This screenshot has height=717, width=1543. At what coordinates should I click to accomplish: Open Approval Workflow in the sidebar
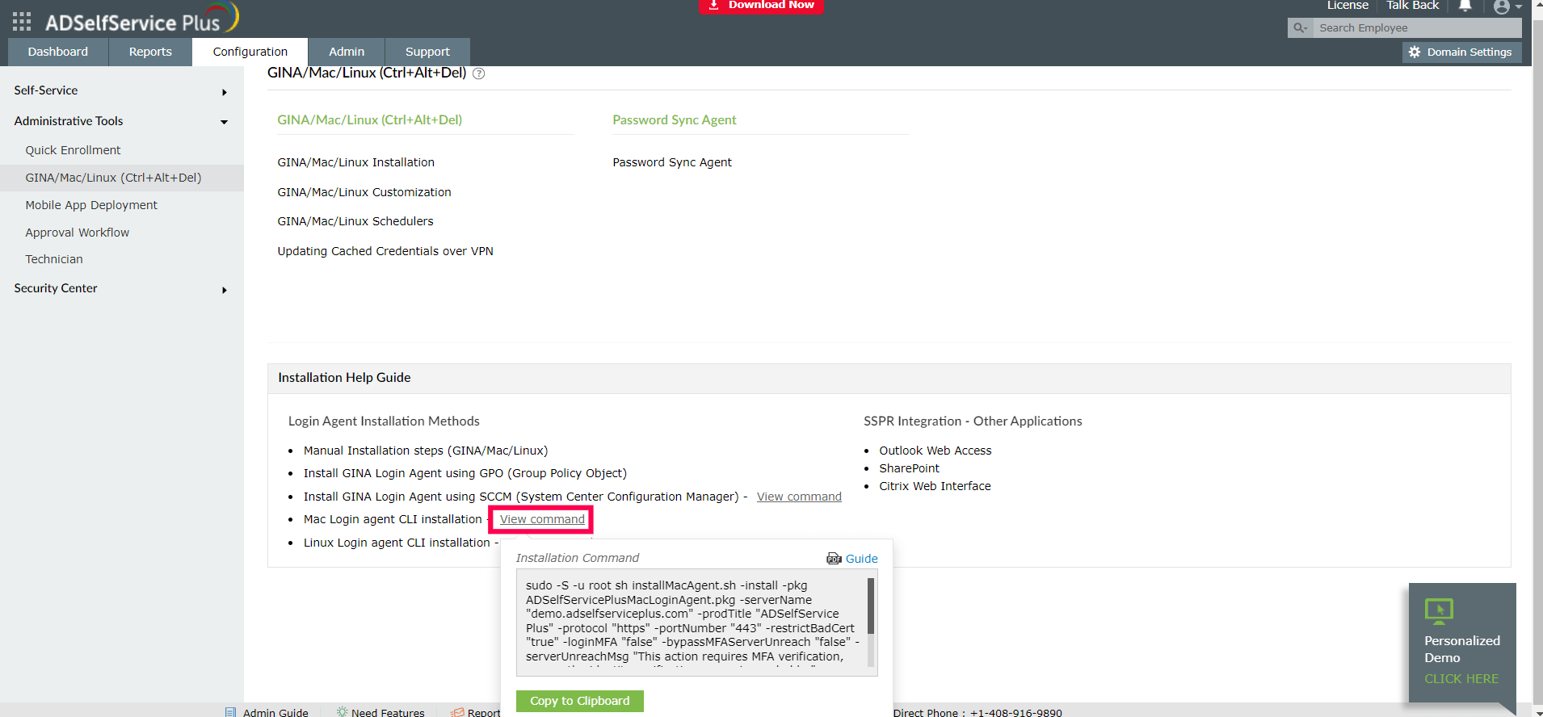point(77,233)
